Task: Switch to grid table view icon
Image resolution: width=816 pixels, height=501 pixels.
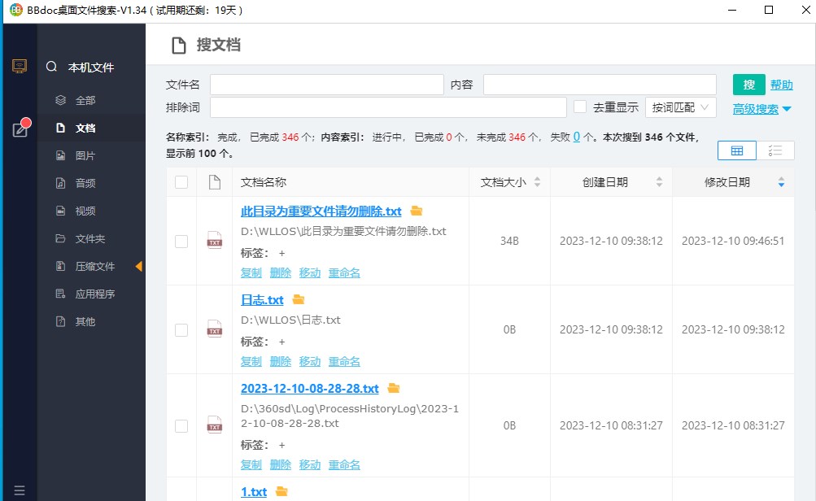Action: tap(737, 150)
